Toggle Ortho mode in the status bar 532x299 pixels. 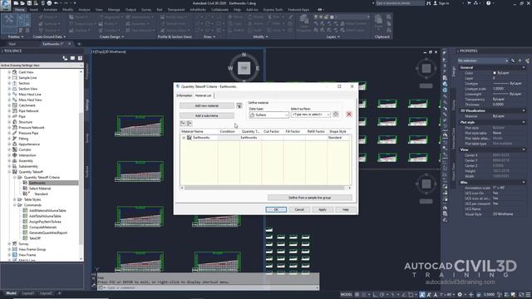[x=375, y=295]
